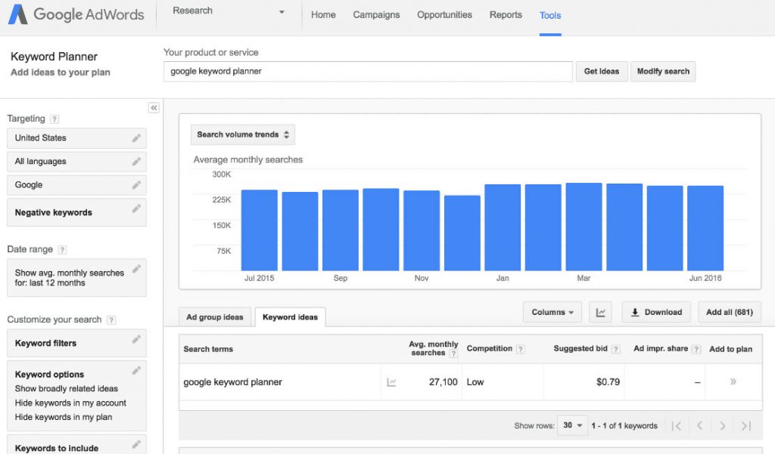The height and width of the screenshot is (454, 775).
Task: Click the Jun 2016 chart bar
Action: [x=705, y=228]
